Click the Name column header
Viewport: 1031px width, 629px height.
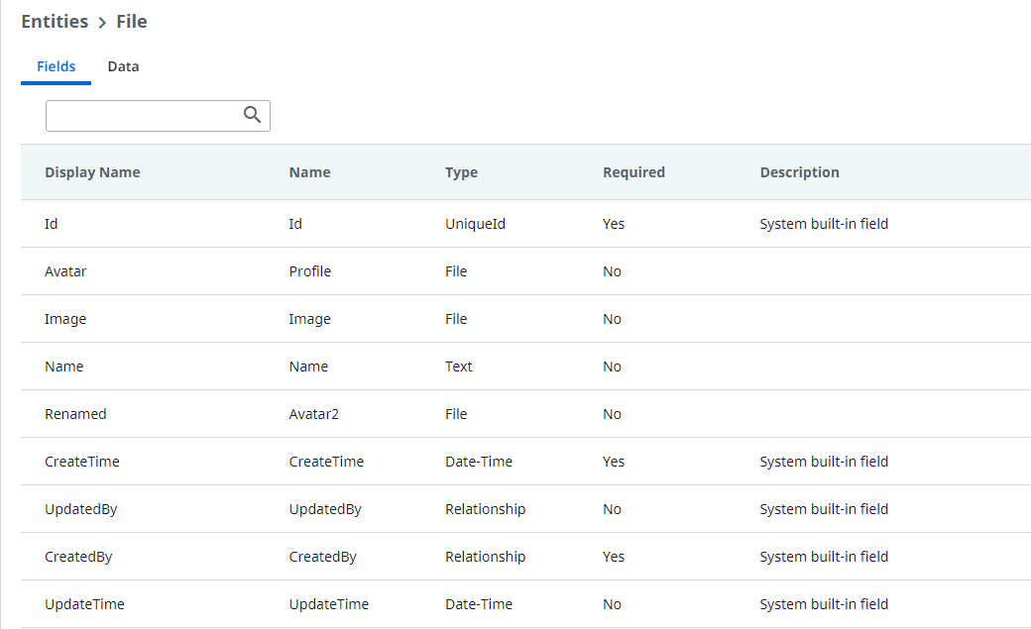click(x=309, y=171)
